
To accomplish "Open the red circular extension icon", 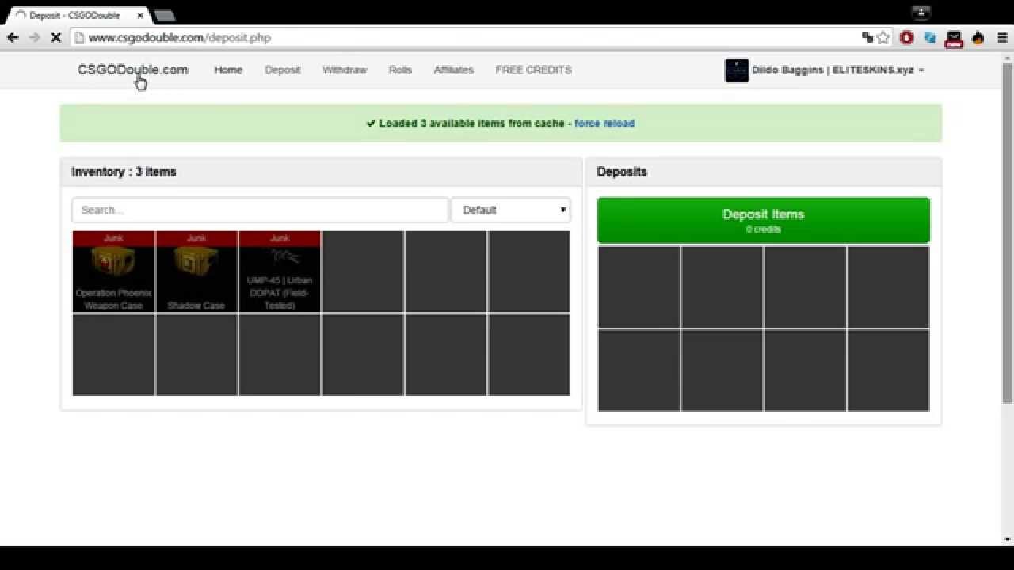I will tap(907, 37).
